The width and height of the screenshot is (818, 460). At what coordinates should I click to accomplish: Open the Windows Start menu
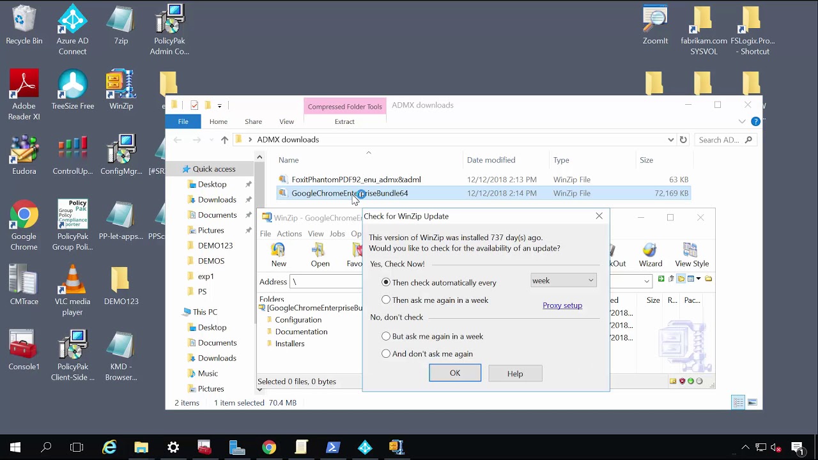15,447
